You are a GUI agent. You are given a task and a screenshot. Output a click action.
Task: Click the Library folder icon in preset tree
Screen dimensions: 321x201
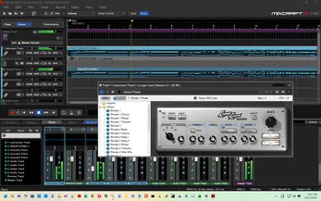click(104, 107)
